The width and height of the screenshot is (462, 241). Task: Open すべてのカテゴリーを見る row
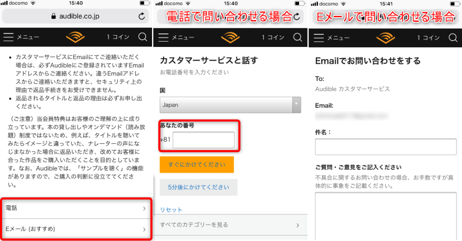coord(230,225)
